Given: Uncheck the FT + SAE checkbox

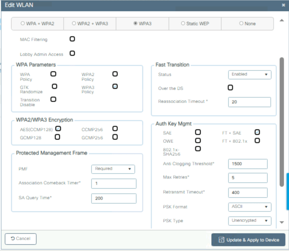Looking at the screenshot, I should pyautogui.click(x=257, y=132).
